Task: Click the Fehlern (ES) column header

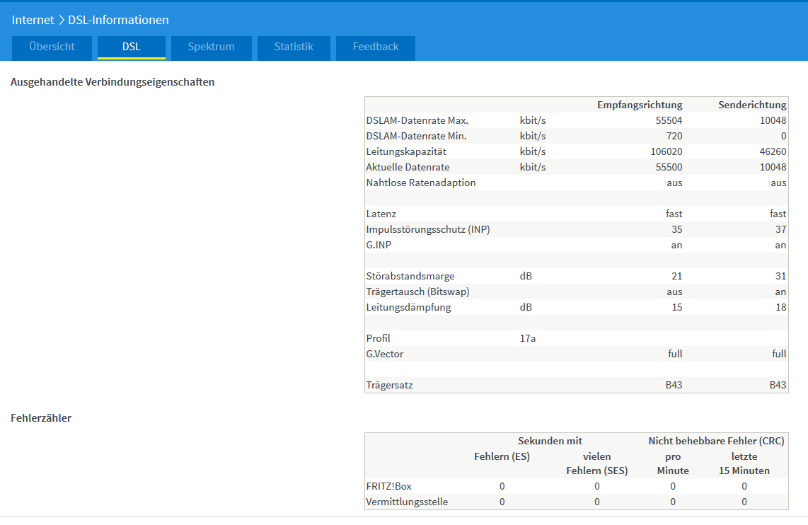Action: click(502, 456)
